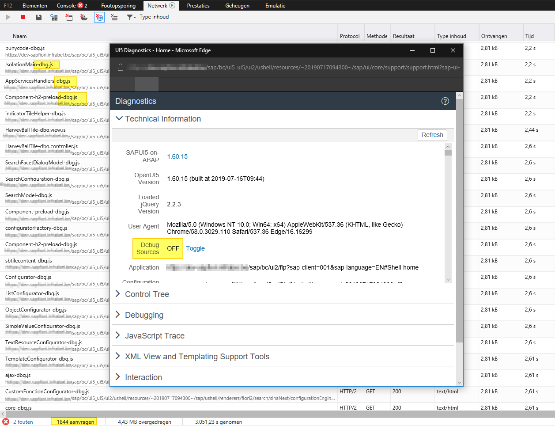The width and height of the screenshot is (555, 426).
Task: Start the network profiling session play icon
Action: (x=8, y=17)
